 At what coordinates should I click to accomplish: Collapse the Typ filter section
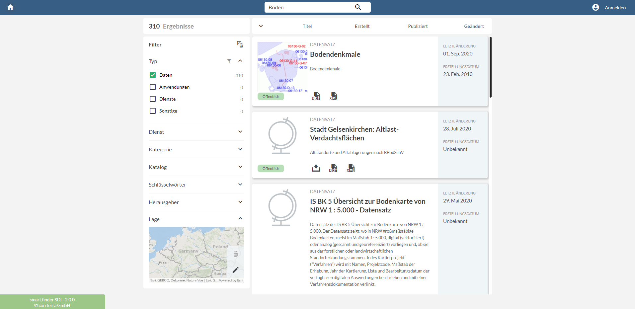click(x=240, y=61)
